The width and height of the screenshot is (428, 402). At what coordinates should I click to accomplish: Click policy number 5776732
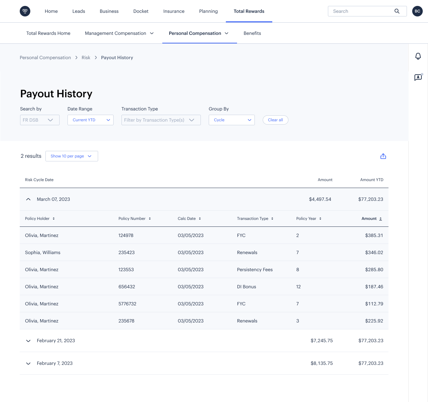click(x=127, y=304)
